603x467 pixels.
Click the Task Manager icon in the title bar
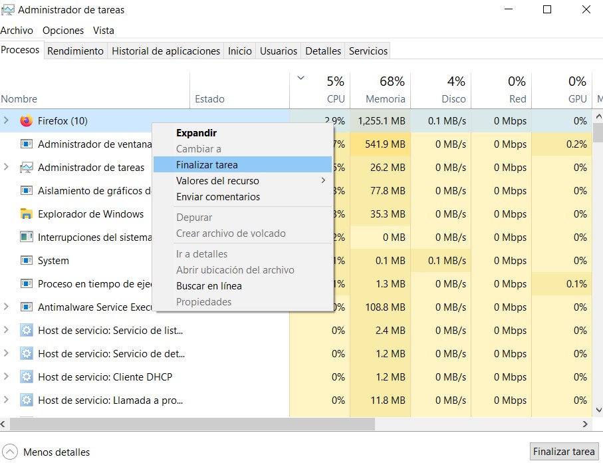[10, 9]
